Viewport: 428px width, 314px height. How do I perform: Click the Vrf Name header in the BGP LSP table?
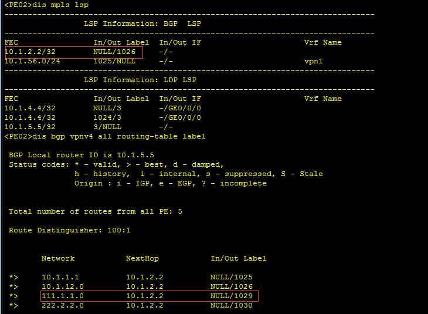click(322, 42)
